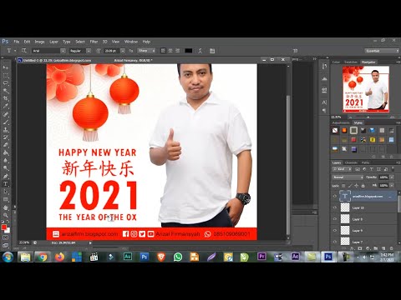Select the Eyedropper tool
This screenshot has height=300, width=401.
point(6,106)
